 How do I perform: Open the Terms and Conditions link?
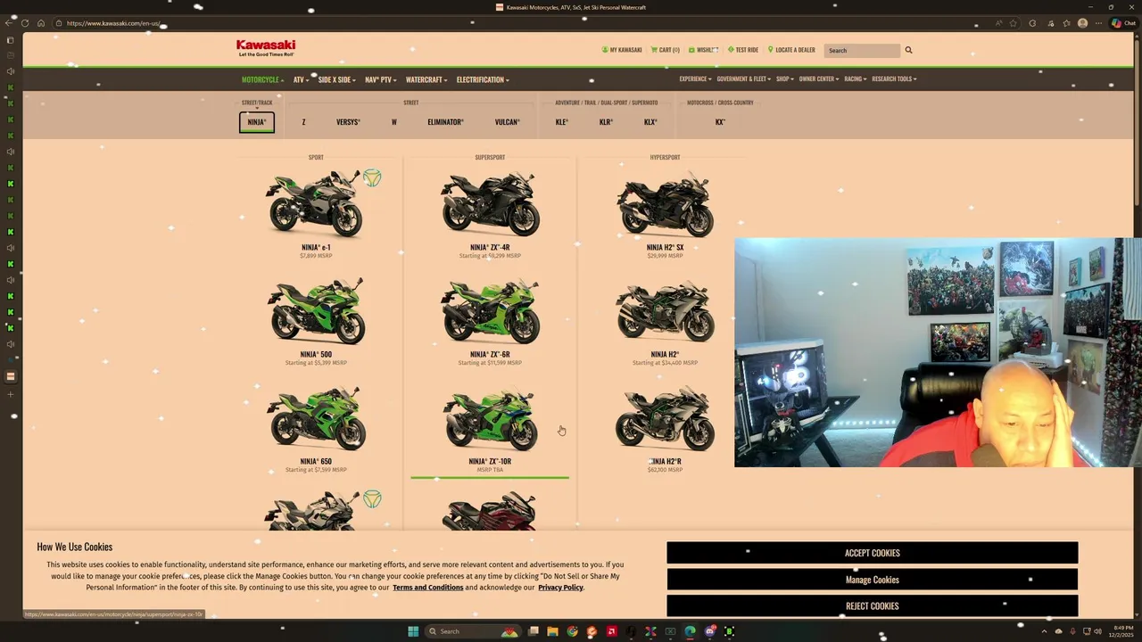[427, 588]
